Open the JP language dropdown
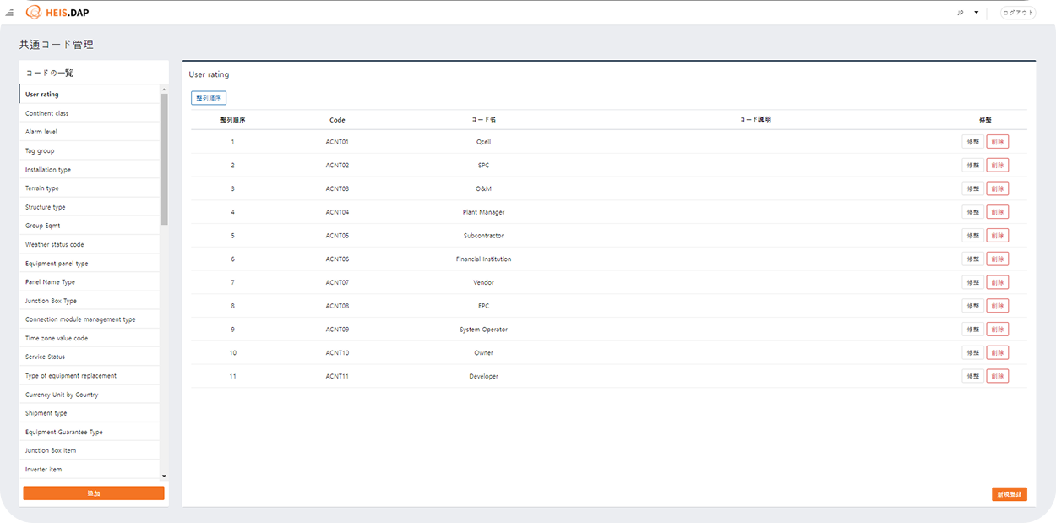 click(x=968, y=13)
